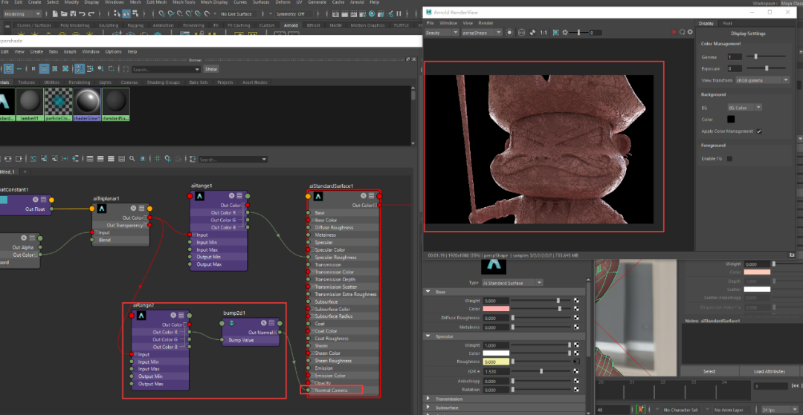Toggle select by hierarchy mode icon
Viewport: 803px width, 415px height.
117,14
